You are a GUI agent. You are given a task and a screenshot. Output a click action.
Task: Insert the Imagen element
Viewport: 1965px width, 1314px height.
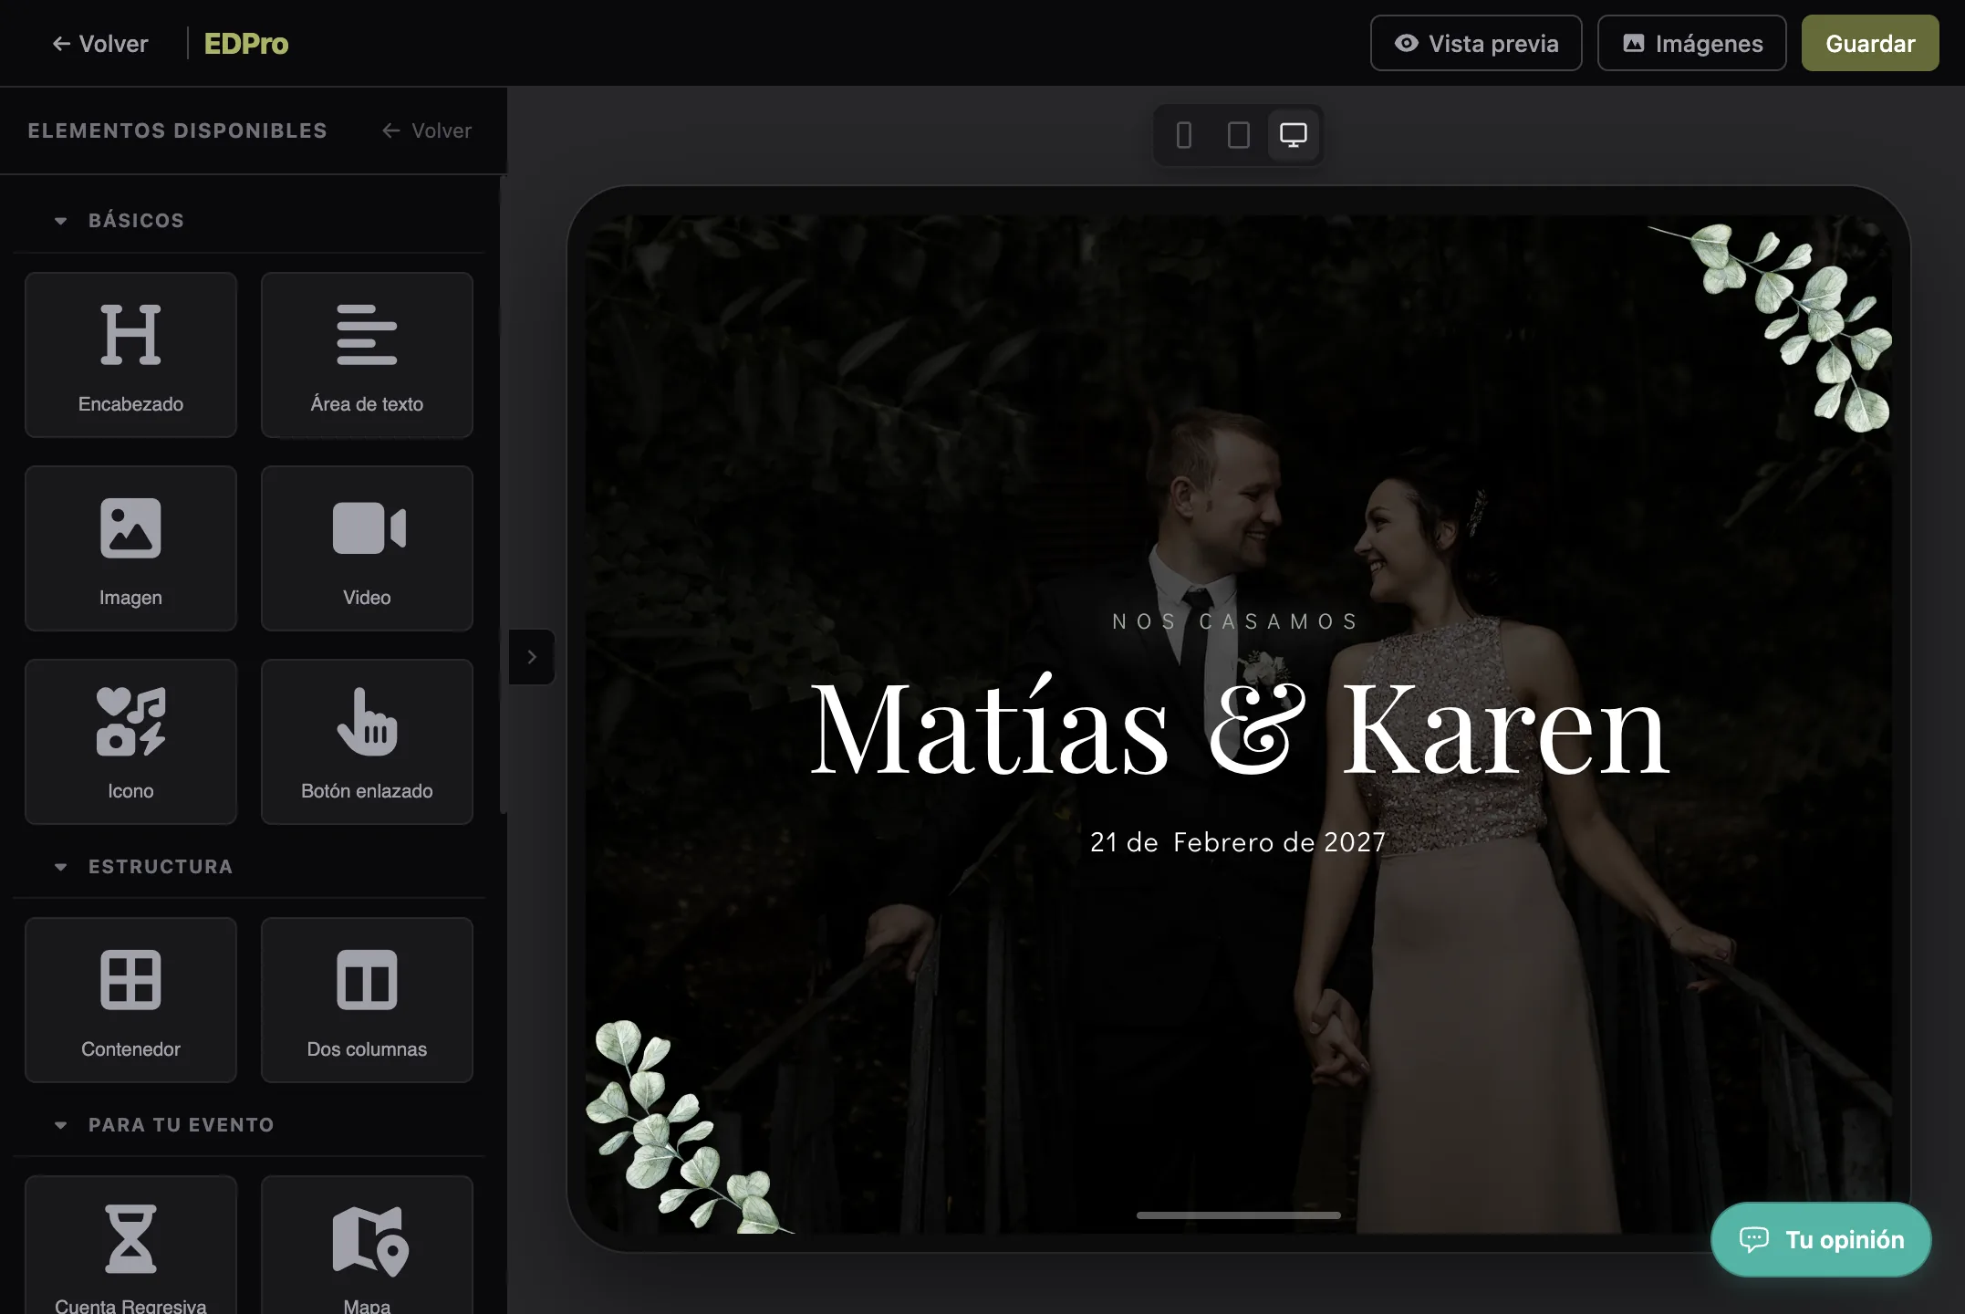(x=130, y=548)
